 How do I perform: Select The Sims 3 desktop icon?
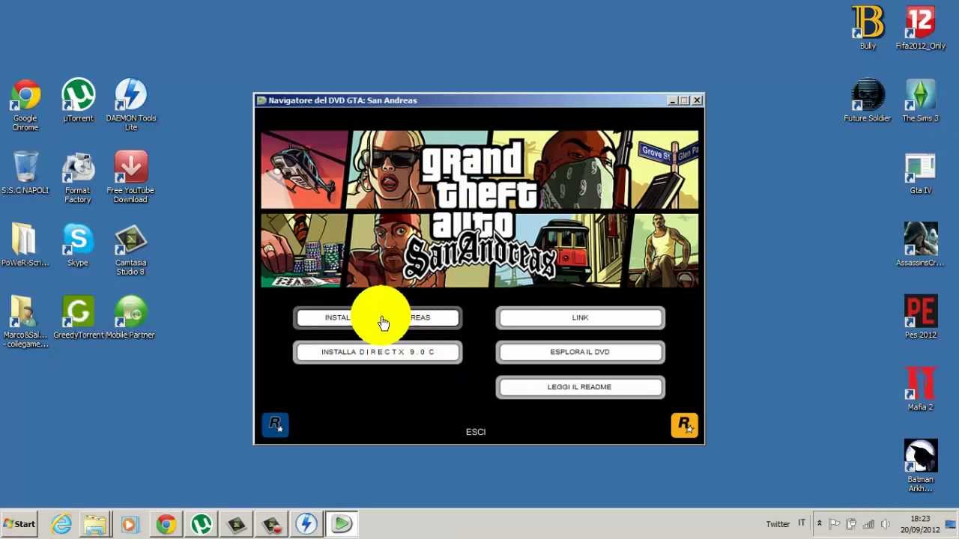[x=921, y=100]
